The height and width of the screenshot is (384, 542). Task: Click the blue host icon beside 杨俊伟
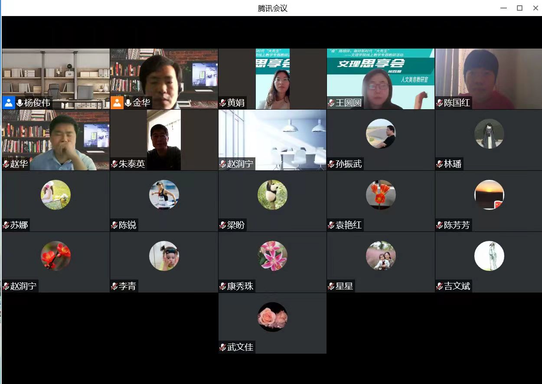[8, 103]
